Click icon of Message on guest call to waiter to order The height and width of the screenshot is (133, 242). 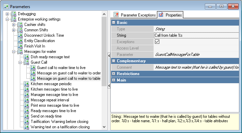[x=33, y=73]
